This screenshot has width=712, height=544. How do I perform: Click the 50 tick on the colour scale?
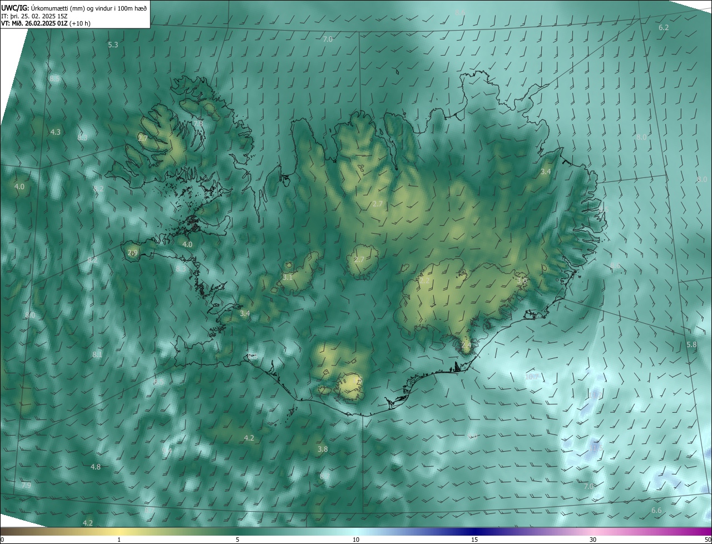(x=708, y=540)
